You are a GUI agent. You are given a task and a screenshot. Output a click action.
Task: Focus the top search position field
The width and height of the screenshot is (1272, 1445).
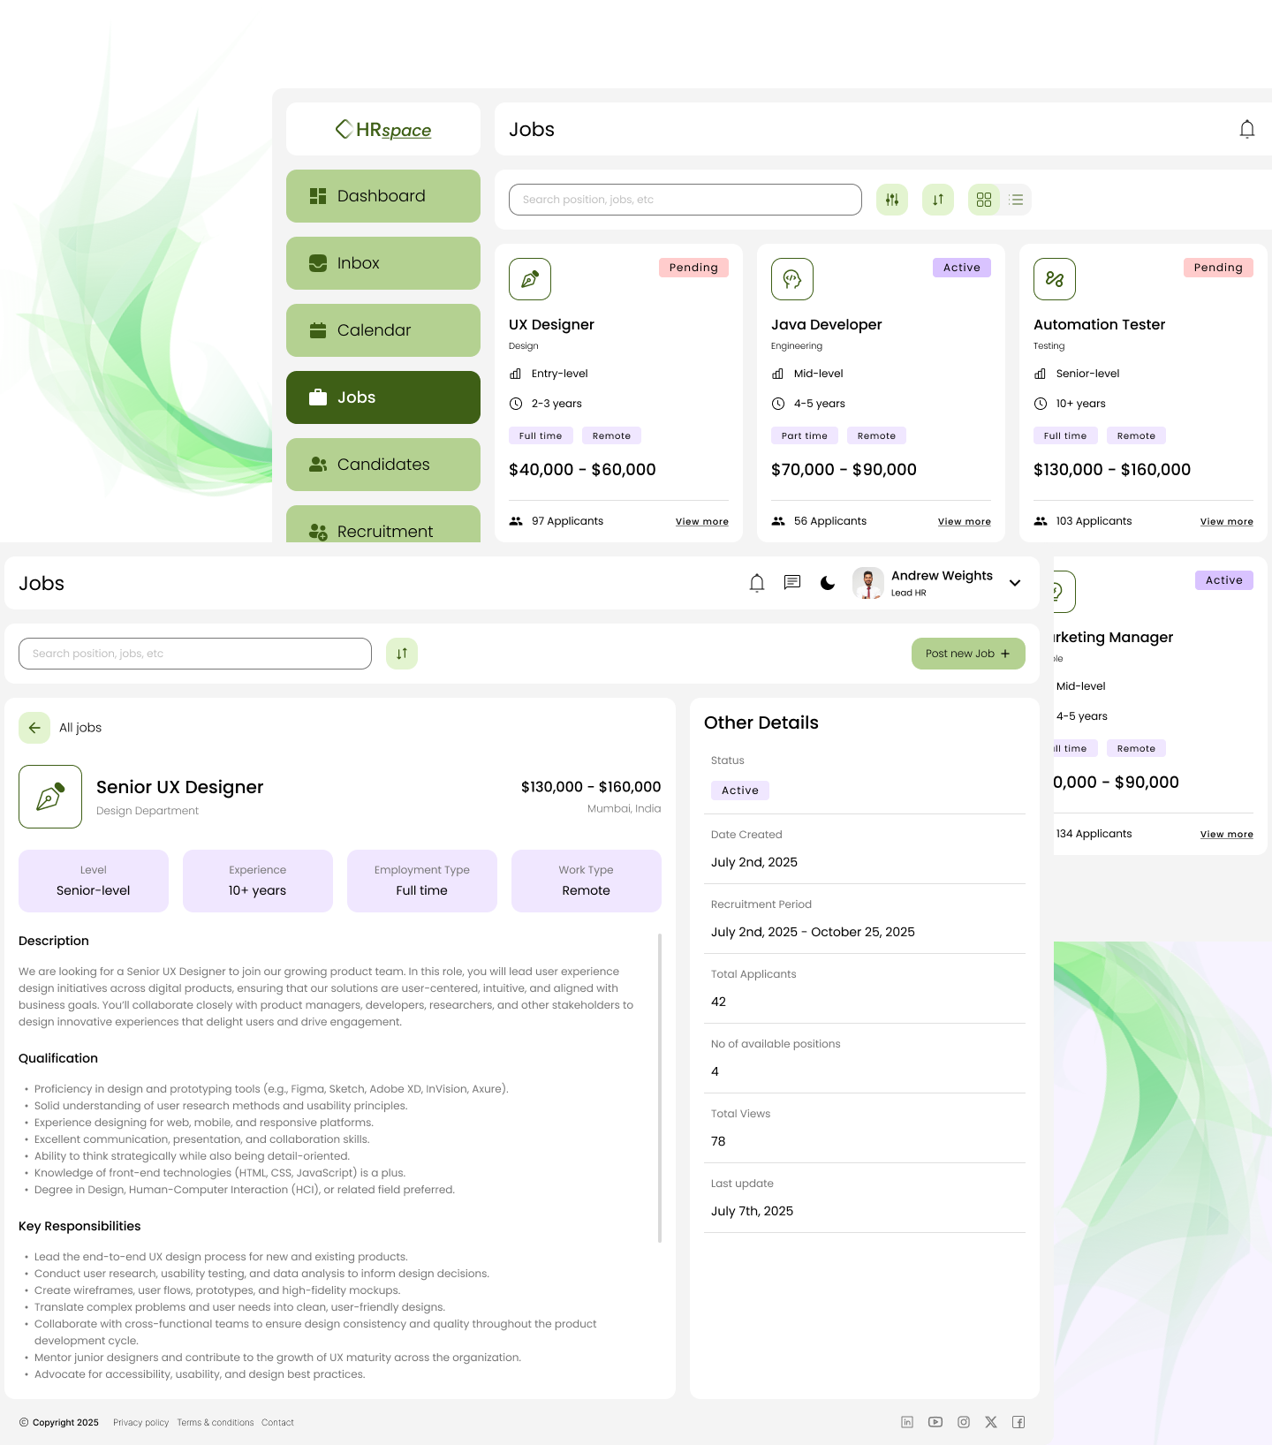[x=685, y=200]
